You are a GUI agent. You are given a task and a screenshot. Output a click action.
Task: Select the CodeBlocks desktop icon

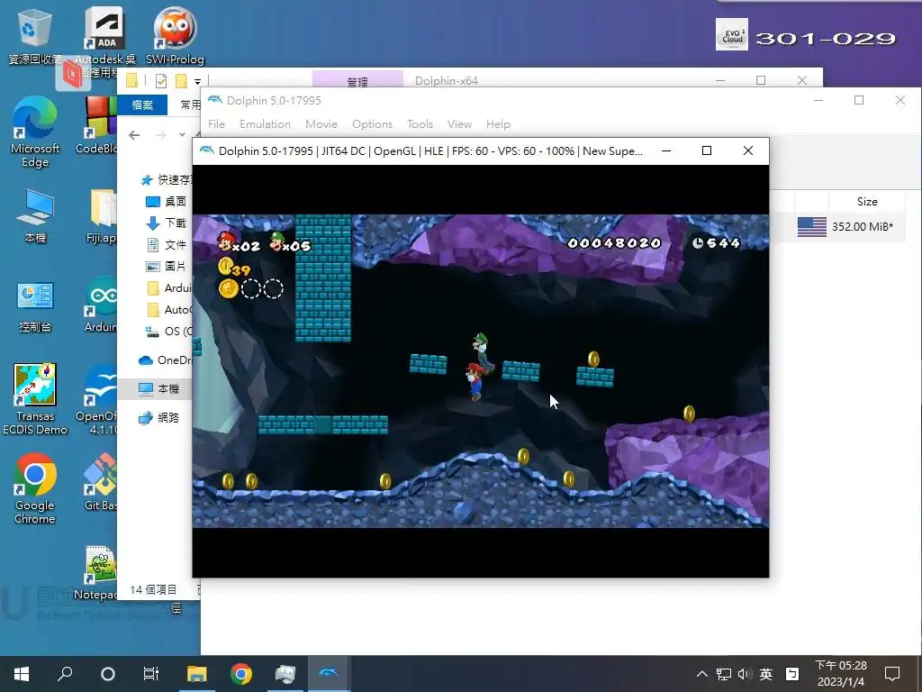tap(100, 124)
